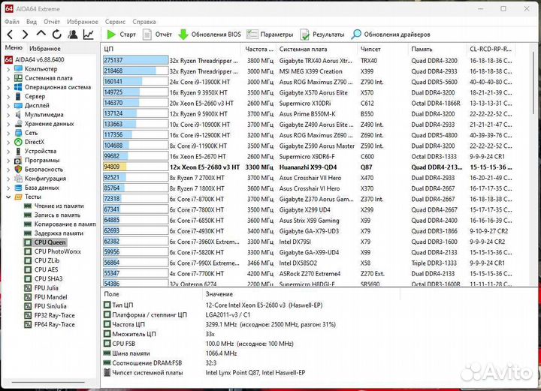Open the Избранное menu in menu bar

(83, 22)
